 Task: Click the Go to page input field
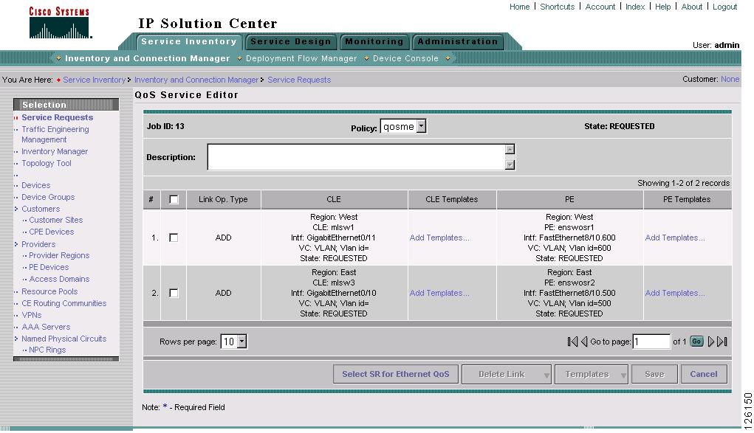(651, 342)
